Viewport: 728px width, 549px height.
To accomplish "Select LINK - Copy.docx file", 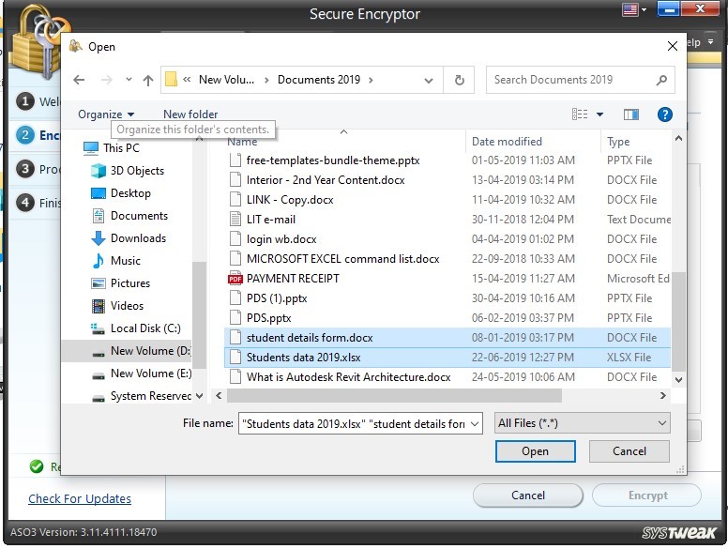I will [447, 200].
